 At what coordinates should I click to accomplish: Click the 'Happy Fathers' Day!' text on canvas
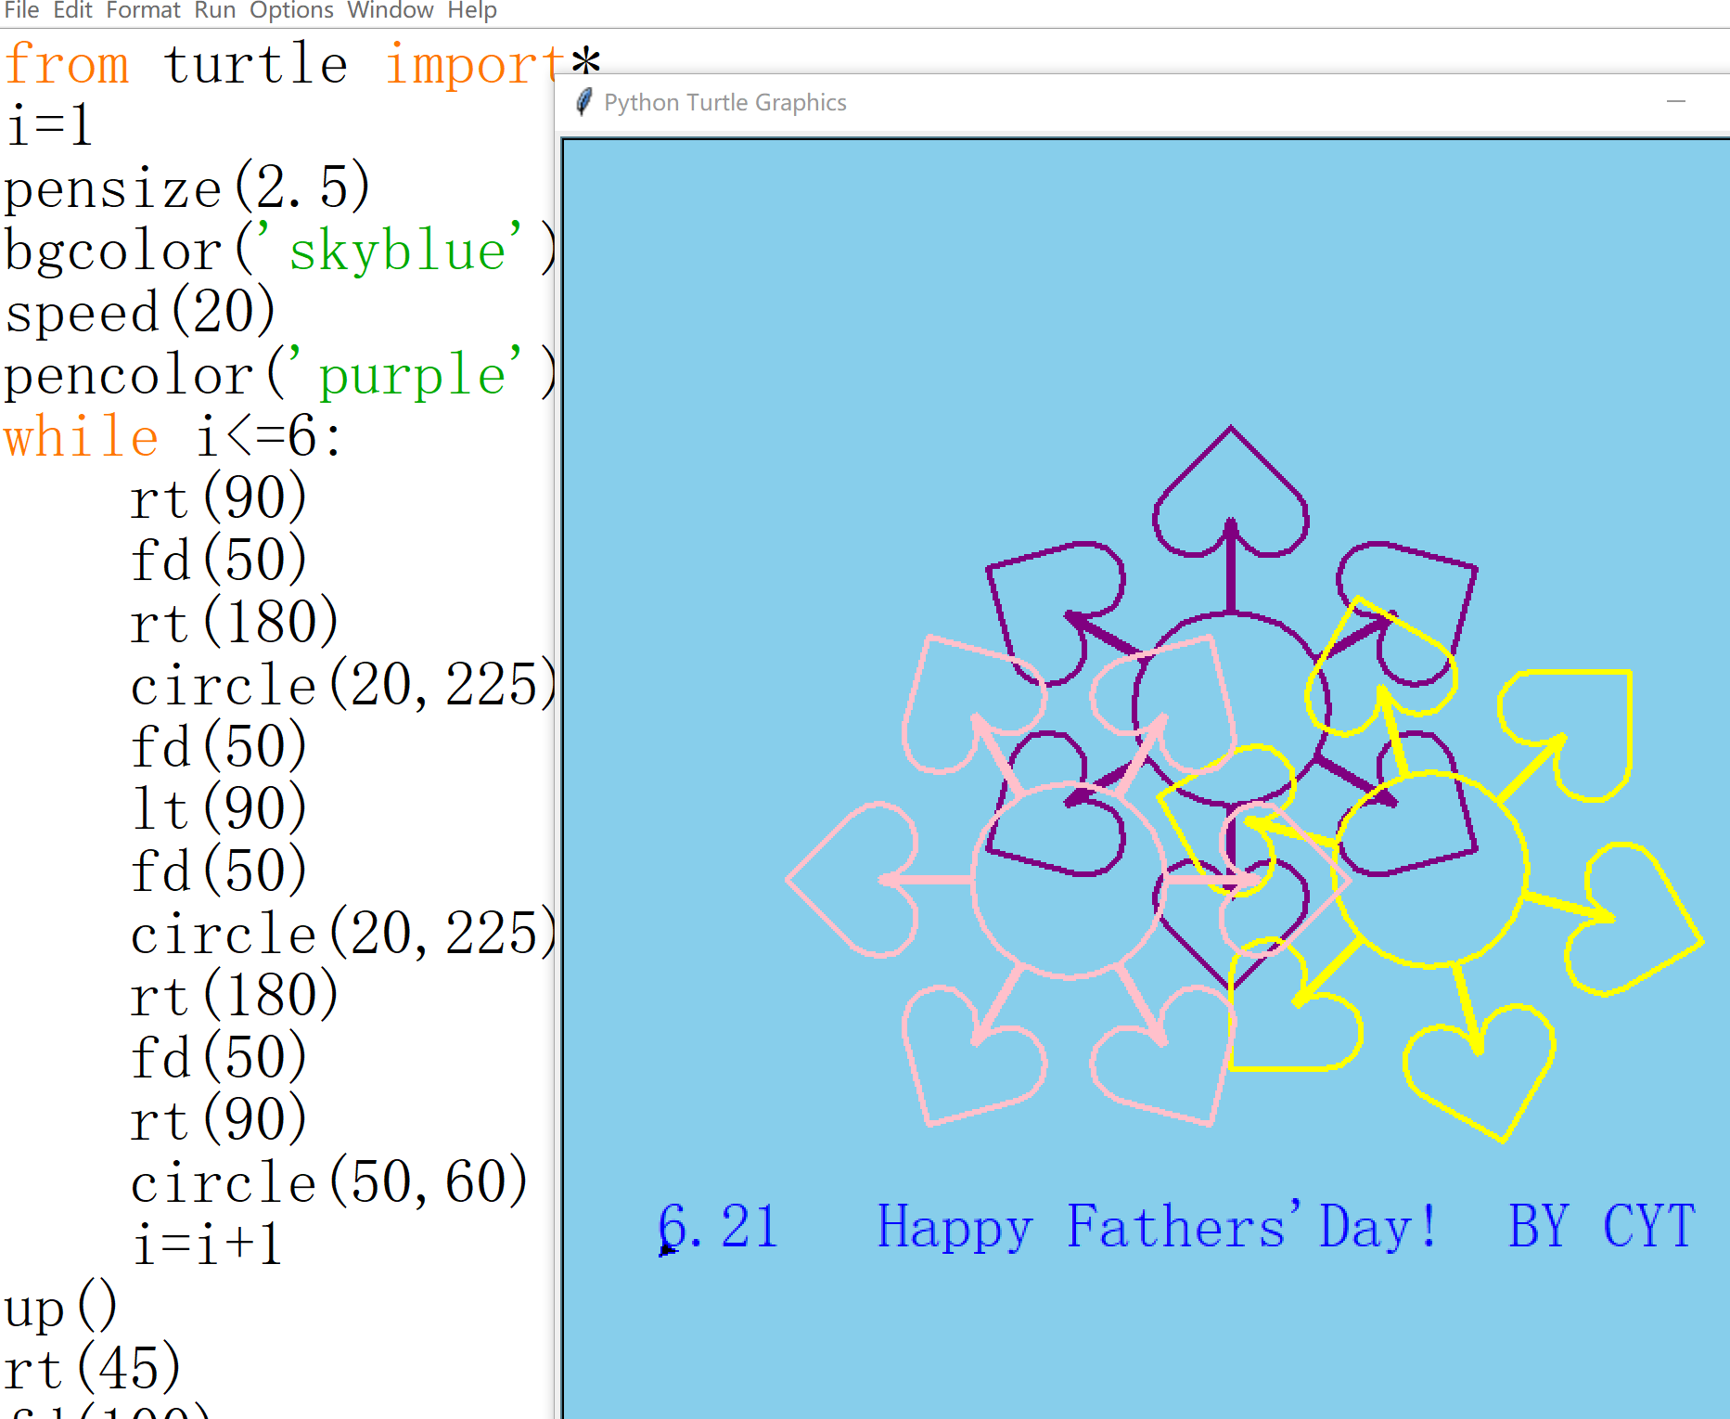[x=1157, y=1227]
